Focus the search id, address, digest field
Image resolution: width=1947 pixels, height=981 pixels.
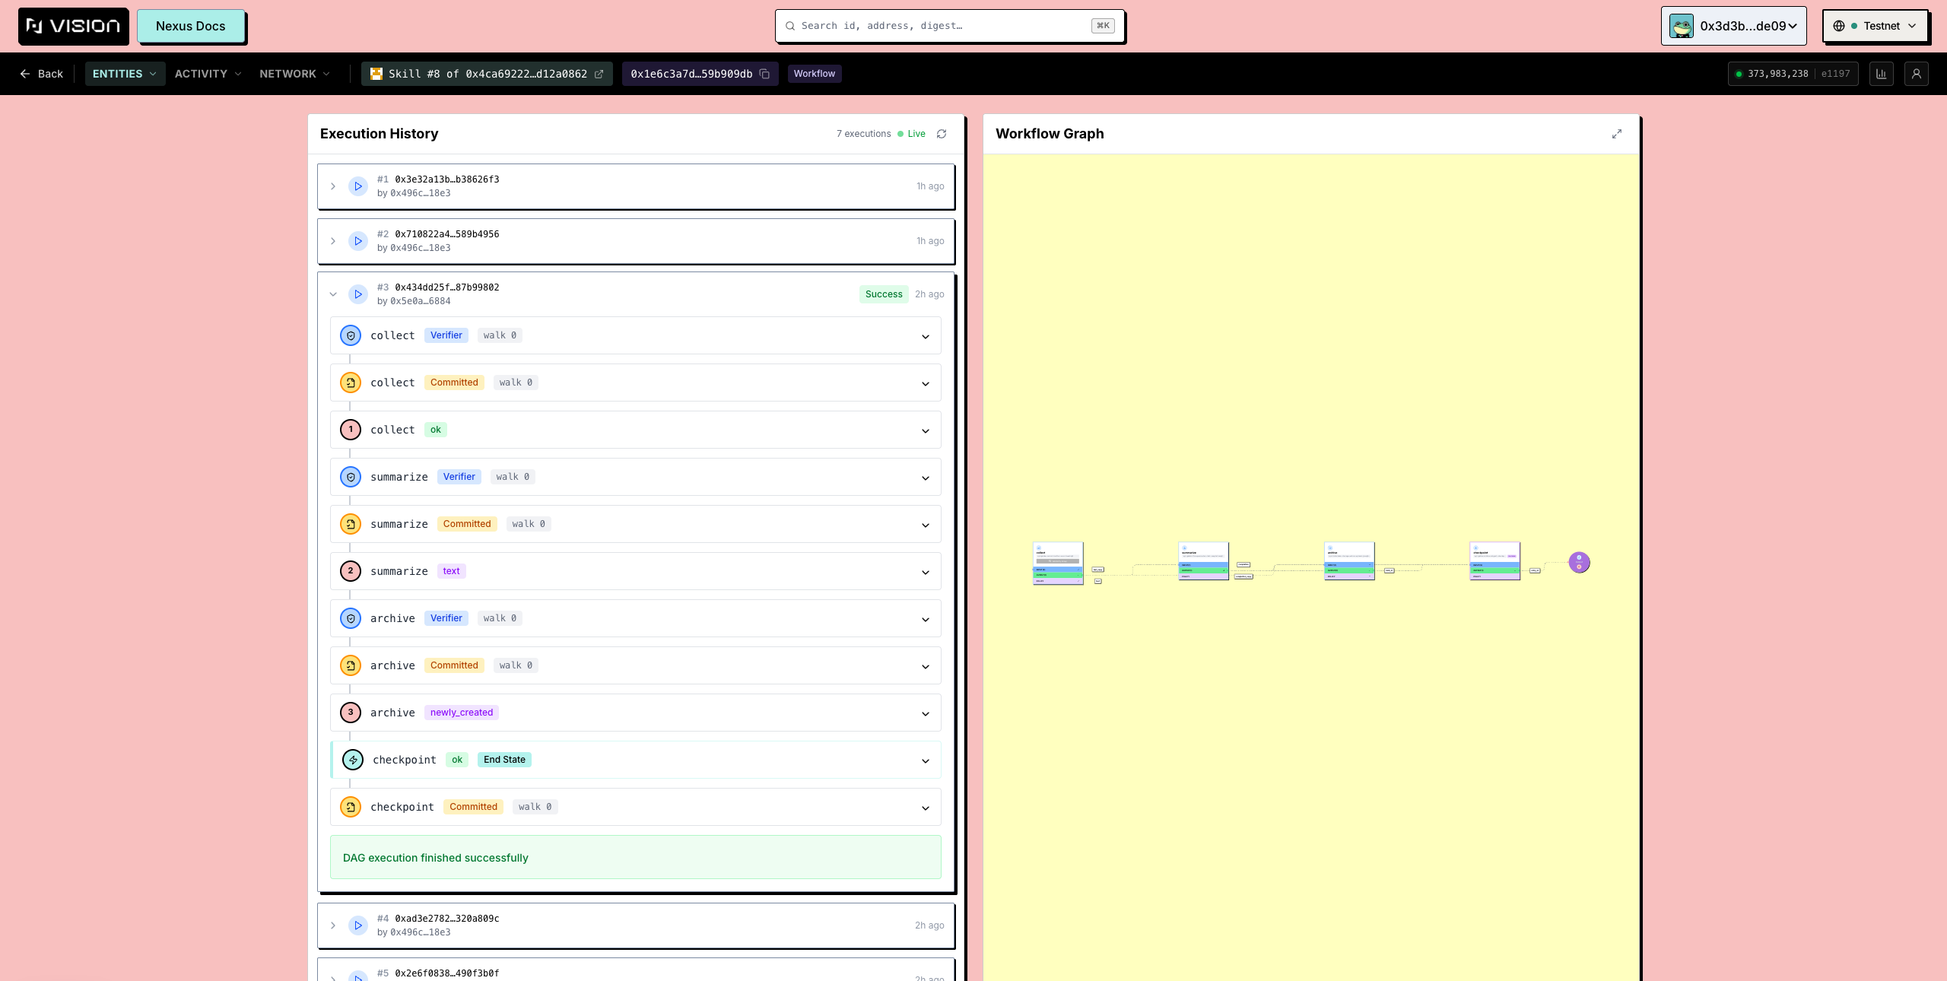(949, 26)
